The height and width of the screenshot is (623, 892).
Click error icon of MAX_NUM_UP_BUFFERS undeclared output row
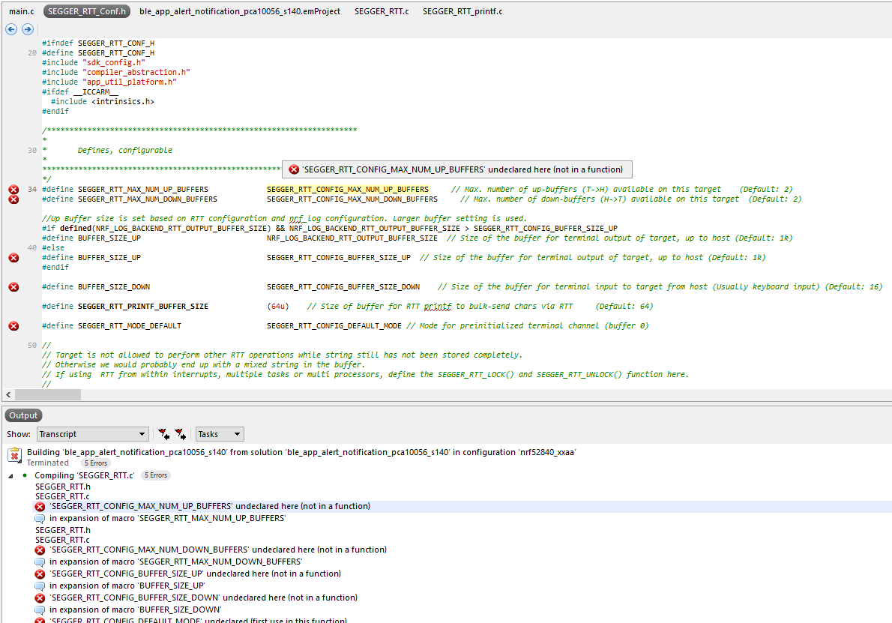click(40, 506)
